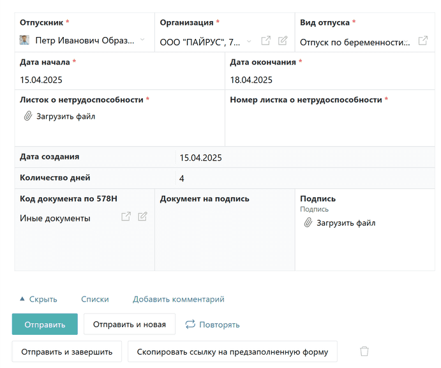Image resolution: width=441 pixels, height=368 pixels.
Task: Open the Организация record in new window
Action: [265, 41]
